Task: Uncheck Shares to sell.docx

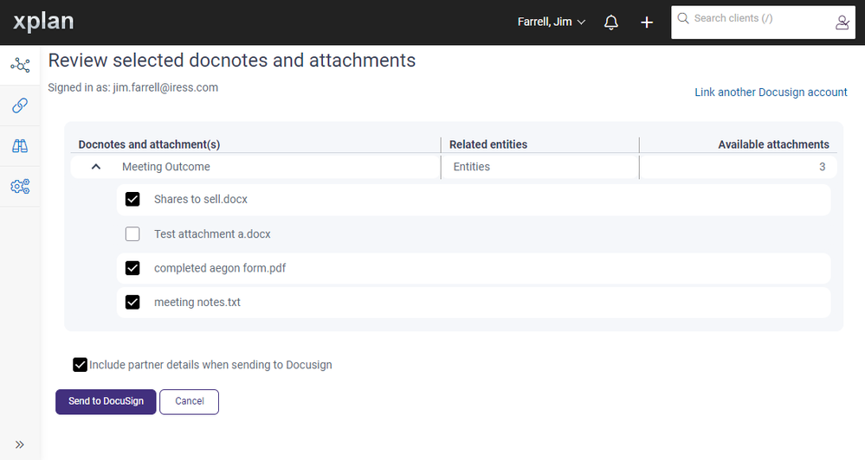Action: point(132,200)
